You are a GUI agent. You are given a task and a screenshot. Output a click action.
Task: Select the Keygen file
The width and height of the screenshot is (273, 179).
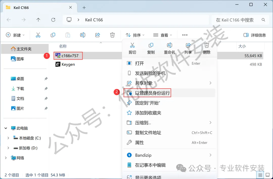(x=65, y=64)
